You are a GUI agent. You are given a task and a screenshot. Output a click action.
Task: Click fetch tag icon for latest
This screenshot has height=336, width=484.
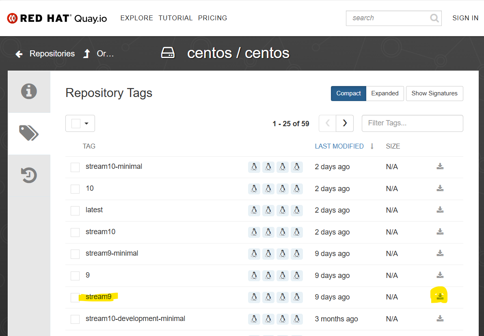(x=440, y=210)
